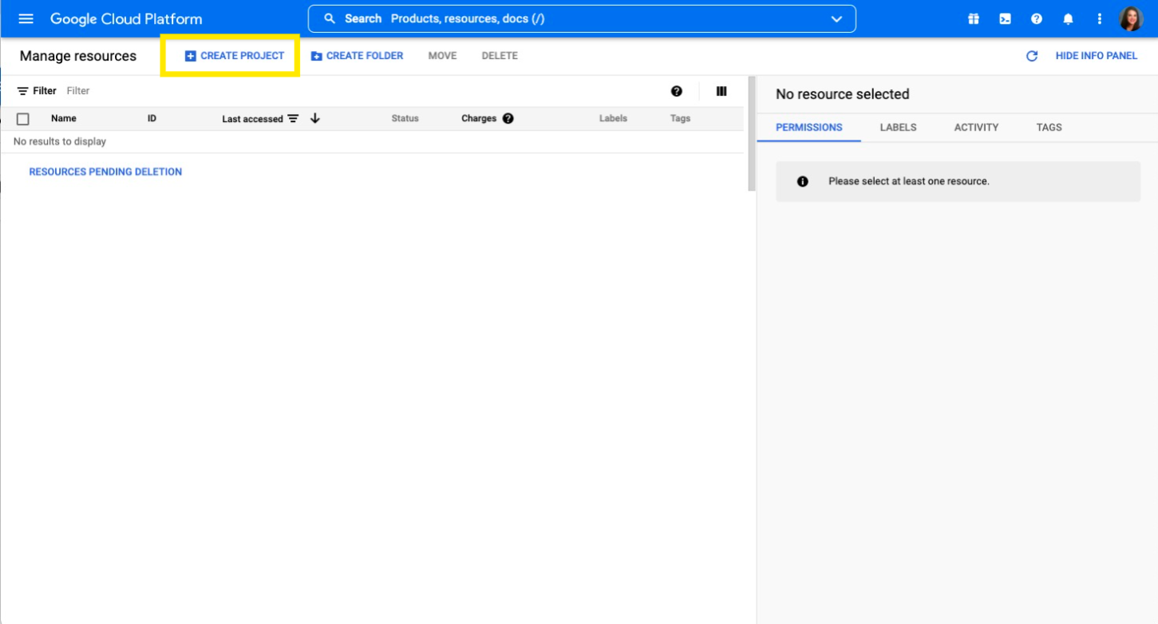Image resolution: width=1158 pixels, height=624 pixels.
Task: Click the 'No resource selected' heading
Action: pos(843,94)
